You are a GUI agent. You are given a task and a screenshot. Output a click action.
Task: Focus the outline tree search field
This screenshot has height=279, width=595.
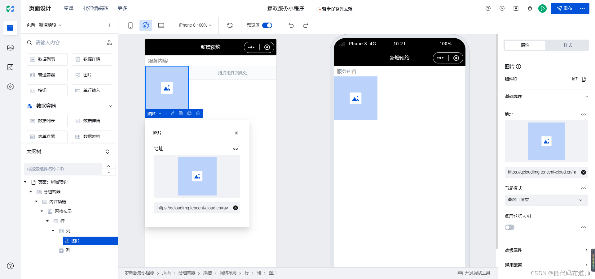click(x=63, y=169)
